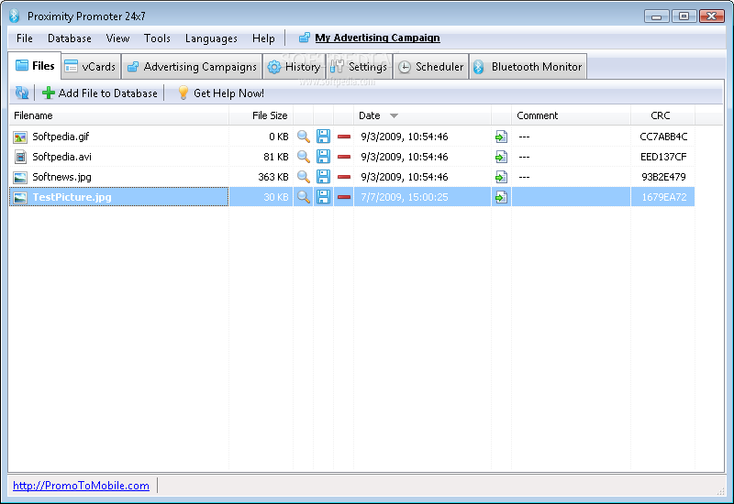Image resolution: width=734 pixels, height=504 pixels.
Task: Switch to the Advertising Campaigns tab
Action: 193,67
